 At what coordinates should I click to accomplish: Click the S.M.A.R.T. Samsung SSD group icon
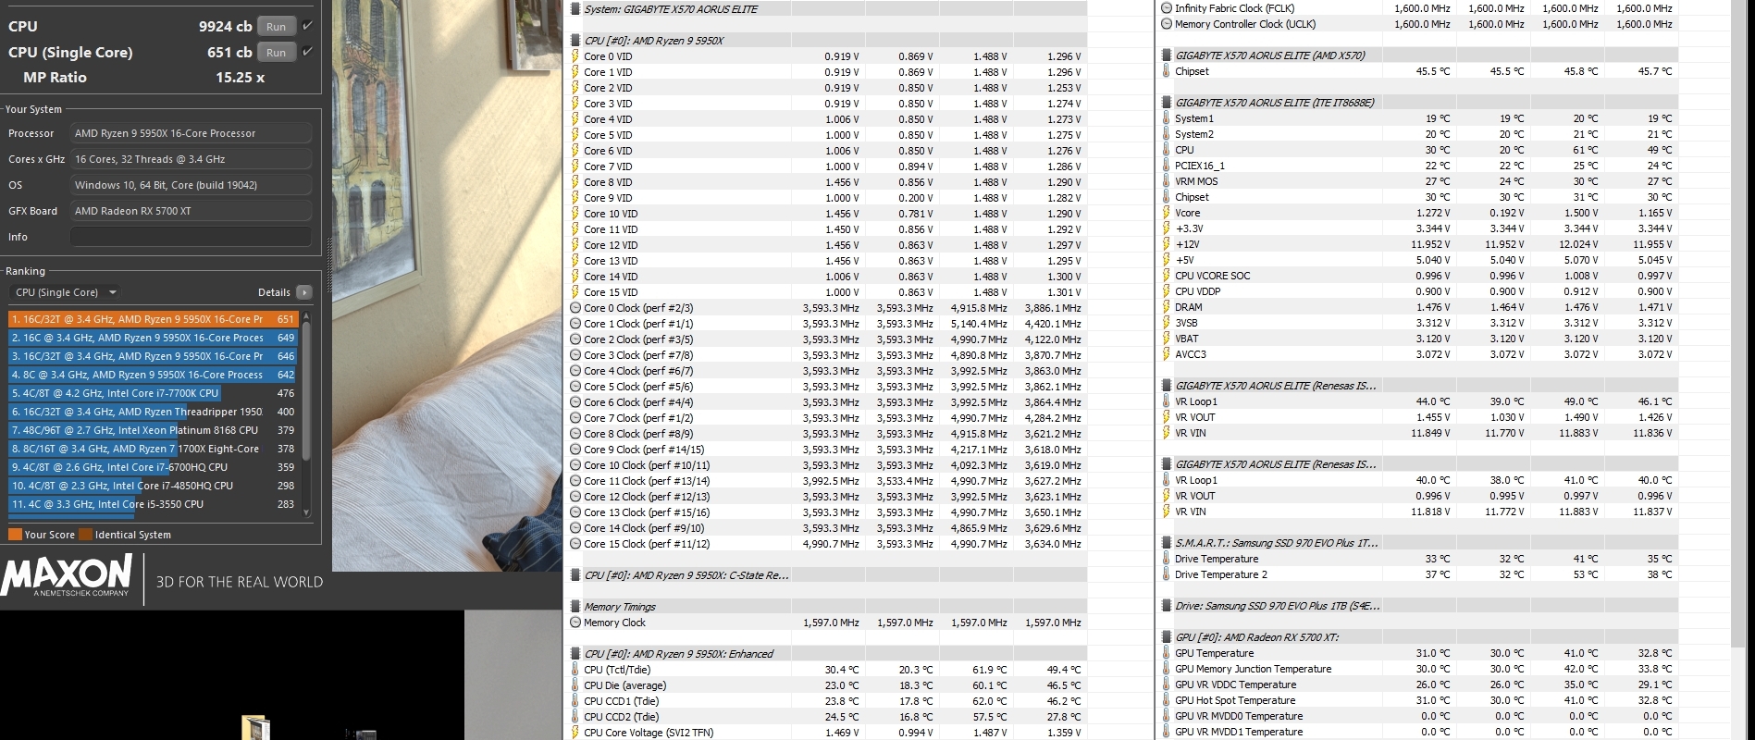pyautogui.click(x=1167, y=543)
